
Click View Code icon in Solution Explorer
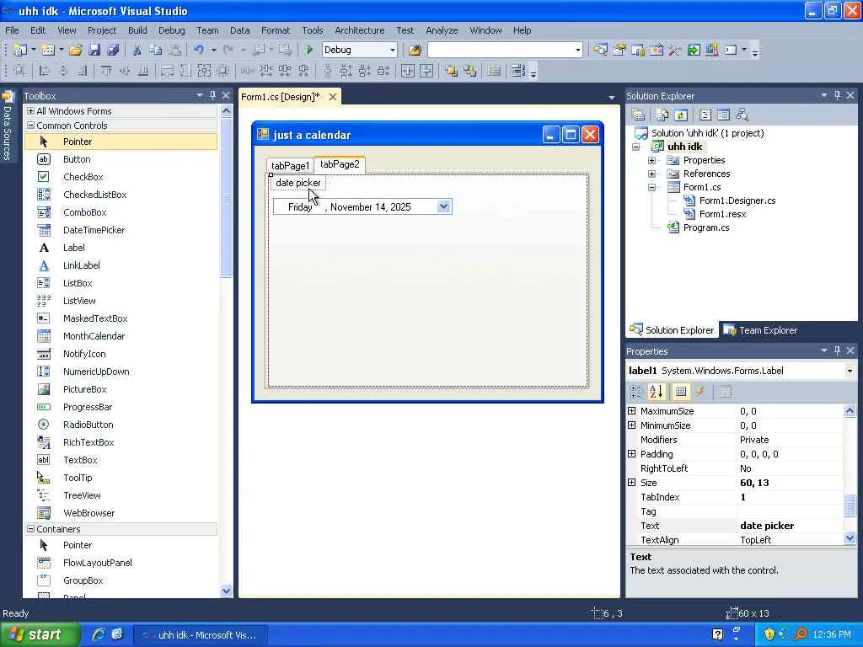point(705,115)
